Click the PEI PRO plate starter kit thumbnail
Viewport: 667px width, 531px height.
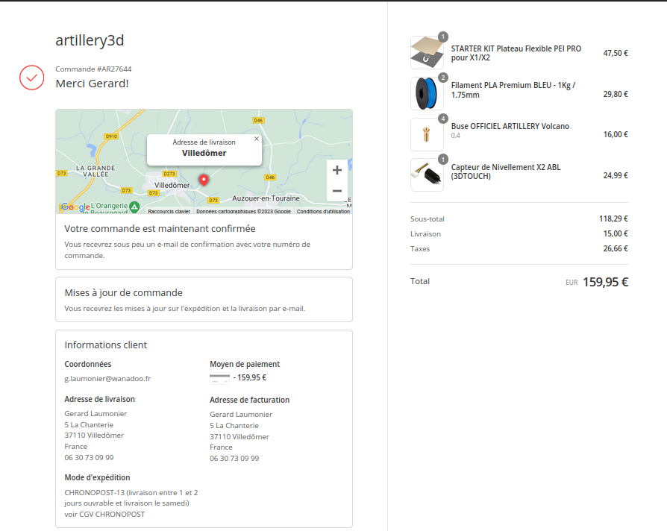pyautogui.click(x=427, y=53)
